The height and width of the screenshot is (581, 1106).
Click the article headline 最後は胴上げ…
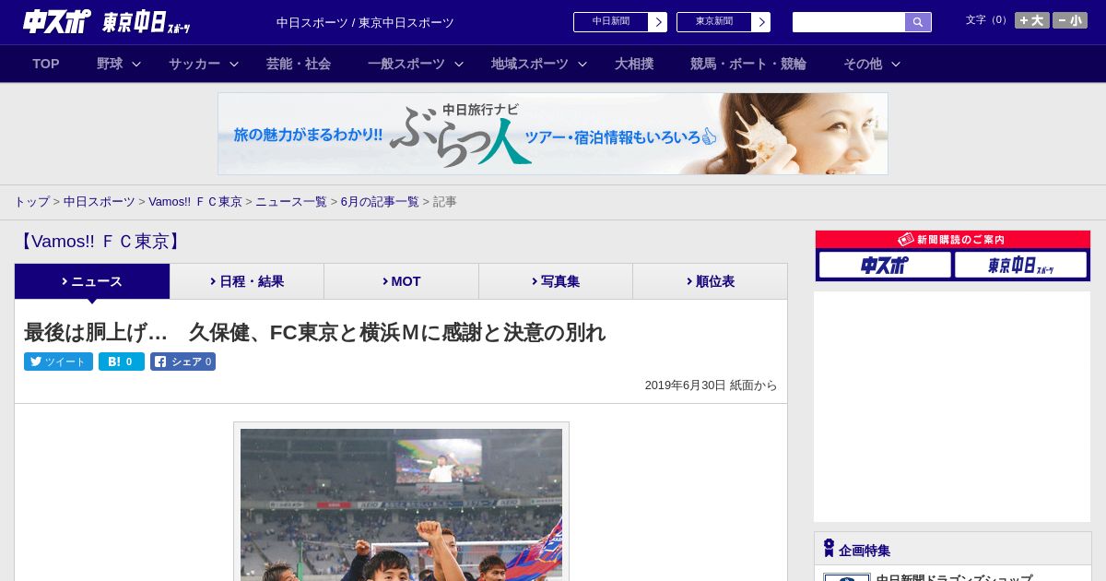pos(314,332)
